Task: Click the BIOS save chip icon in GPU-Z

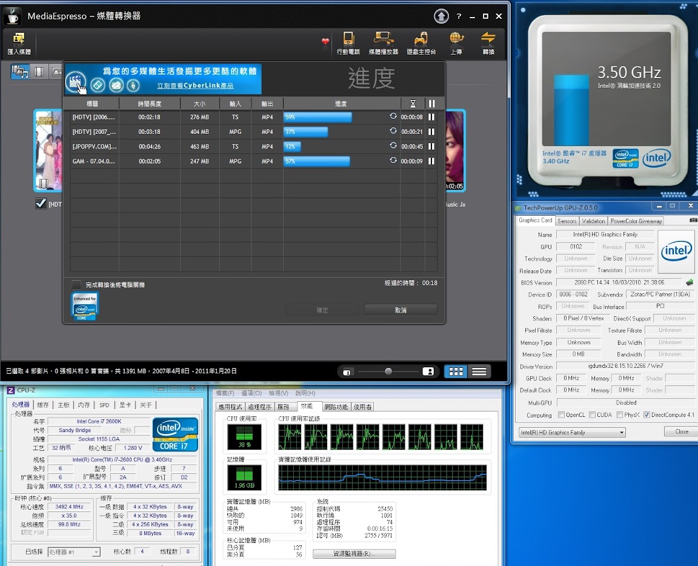Action: coord(690,282)
